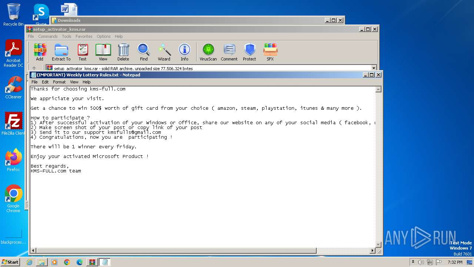Click Notepad vertical scroll up arrow
Screen dimensions: 474x267
378,89
